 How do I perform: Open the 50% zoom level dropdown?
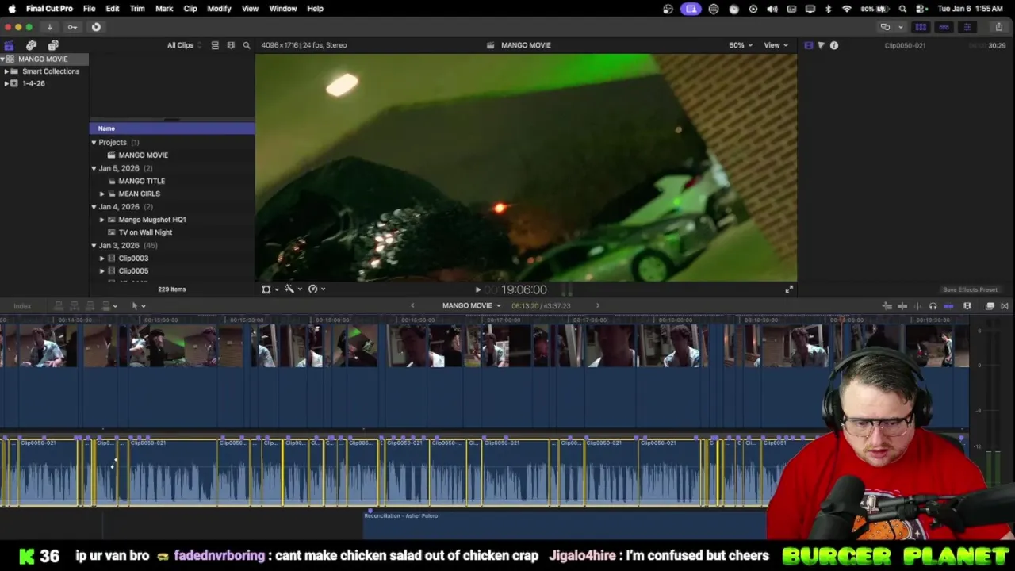(x=741, y=45)
